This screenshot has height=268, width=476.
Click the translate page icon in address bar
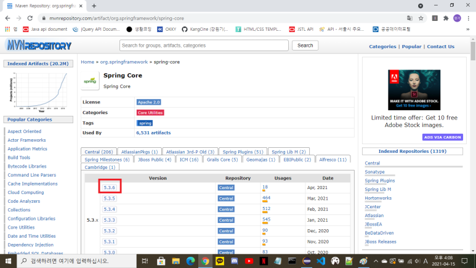click(410, 18)
